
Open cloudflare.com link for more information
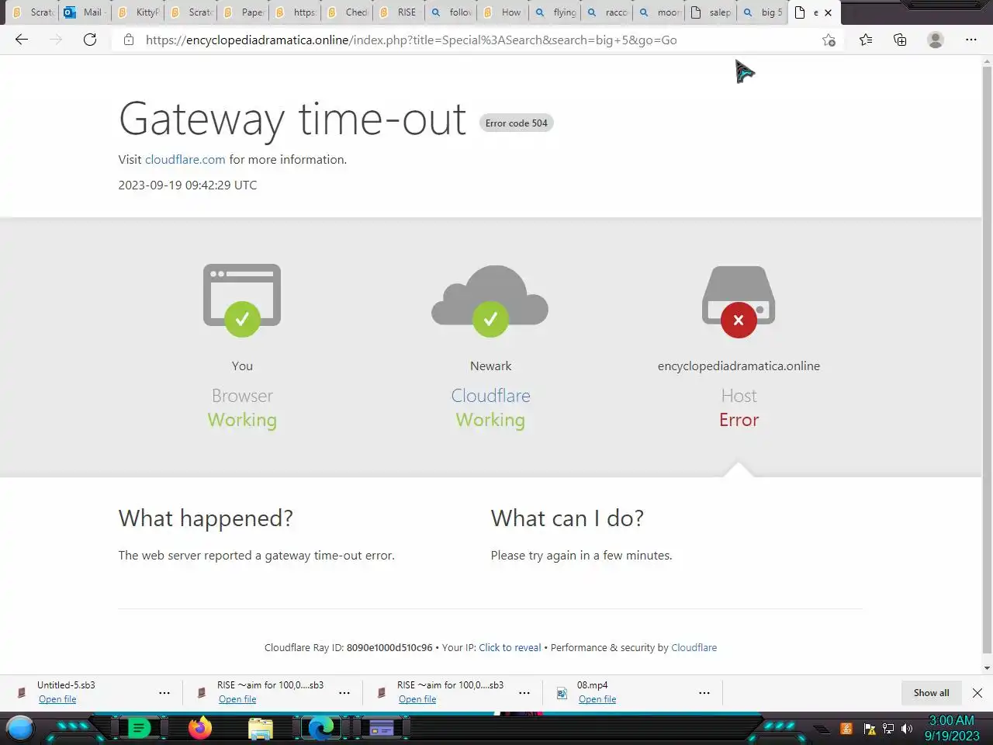[x=185, y=159]
